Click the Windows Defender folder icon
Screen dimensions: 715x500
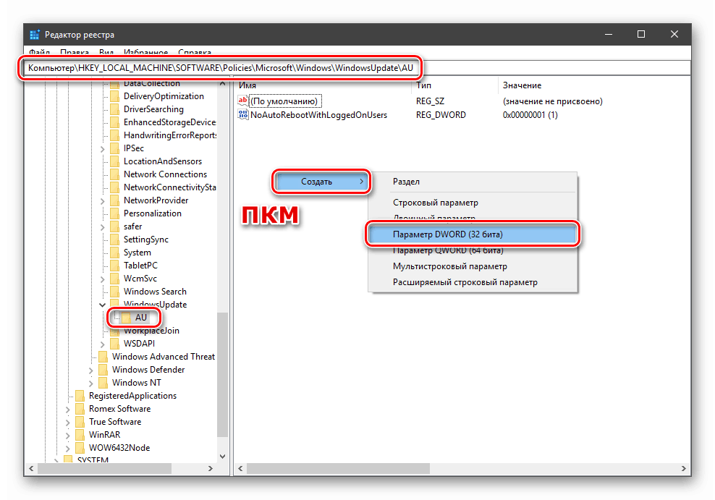click(x=103, y=370)
